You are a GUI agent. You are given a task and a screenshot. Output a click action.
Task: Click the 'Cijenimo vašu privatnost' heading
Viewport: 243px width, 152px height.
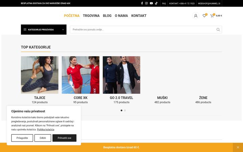tap(28, 111)
